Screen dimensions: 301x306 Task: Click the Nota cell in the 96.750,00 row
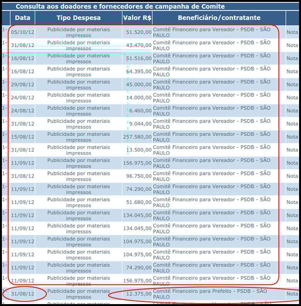click(x=292, y=176)
